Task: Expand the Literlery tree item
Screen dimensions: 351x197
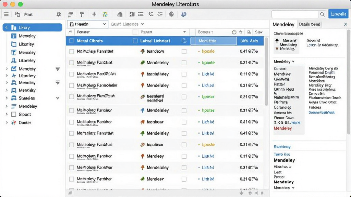Action: click(7, 76)
